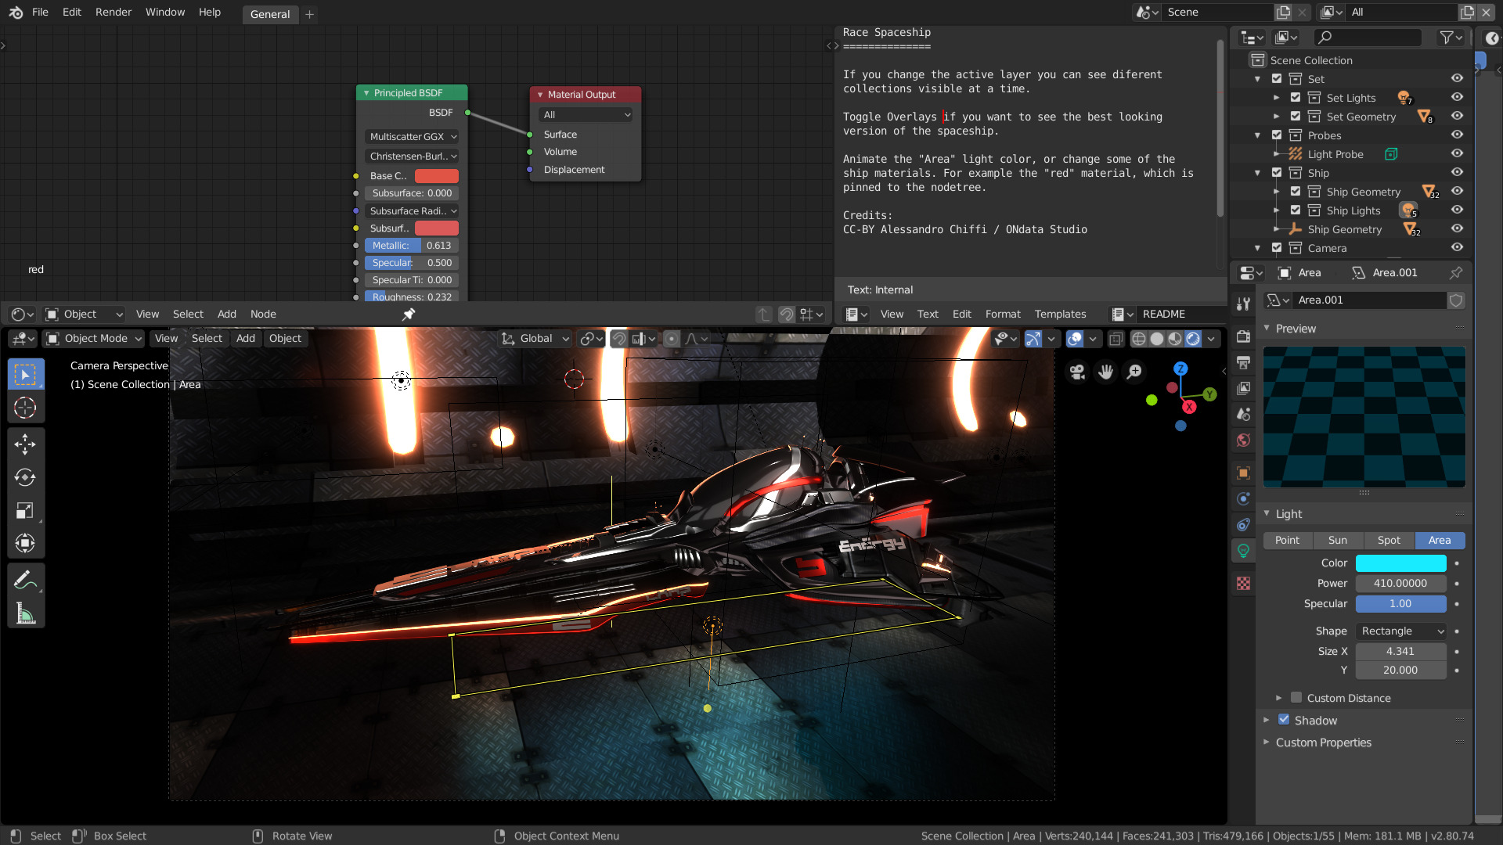
Task: Click the Power value field showing 410
Action: [x=1400, y=583]
